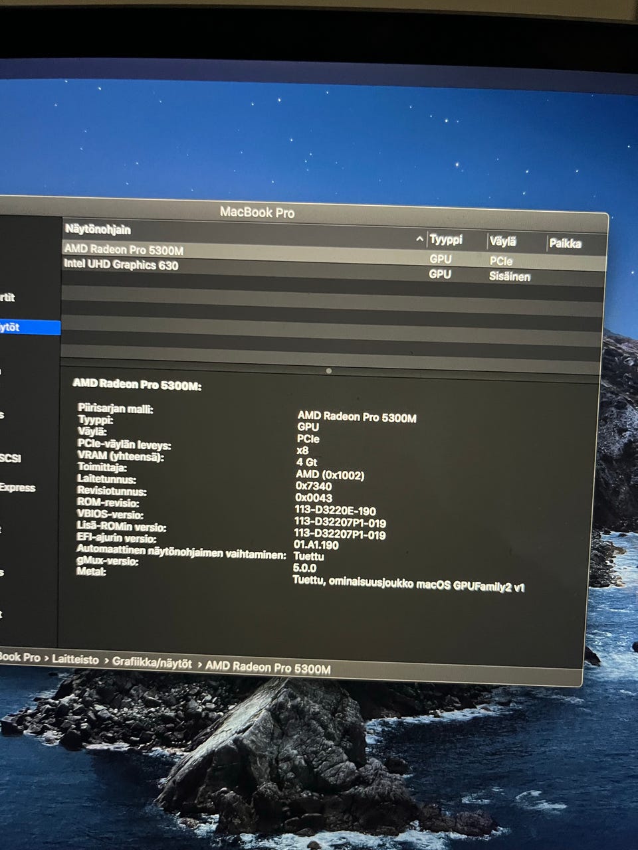Click the PCIe cell in the AMD row
The height and width of the screenshot is (850, 638).
click(501, 261)
